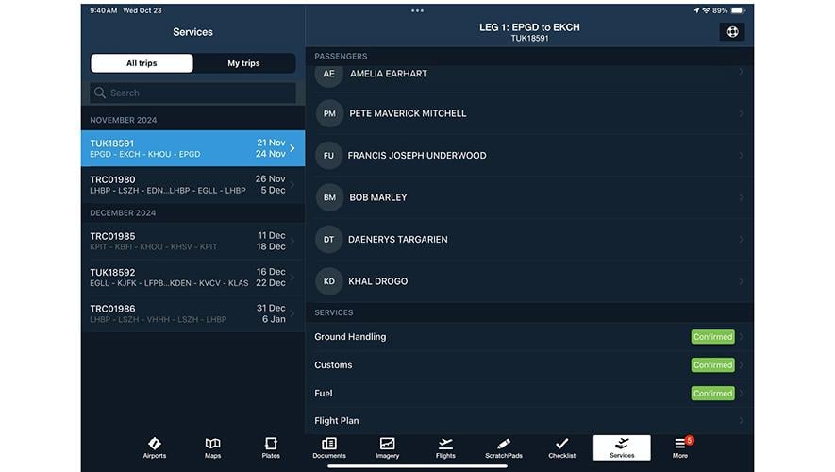This screenshot has width=835, height=472.
Task: Tap the three-dot multitasking indicator at top
Action: pos(417,10)
